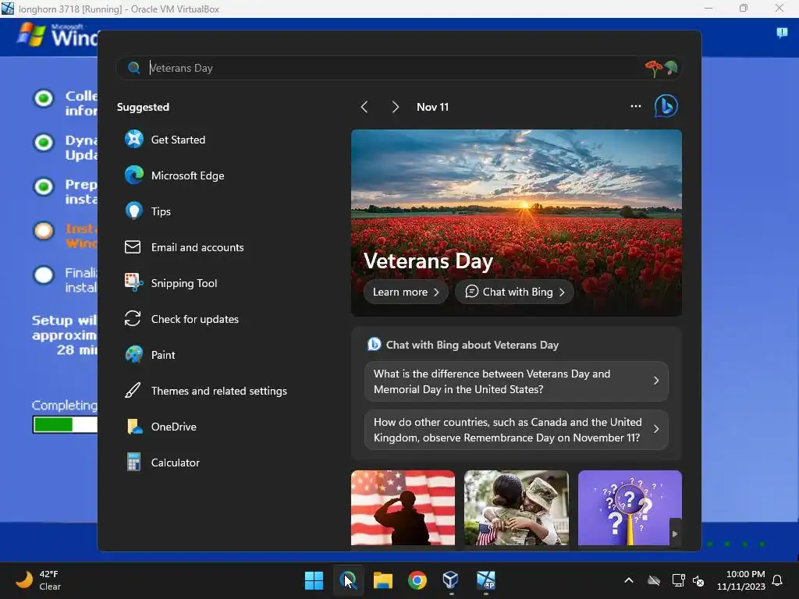The width and height of the screenshot is (799, 599).
Task: Open the clock and date showing 10:00 PM
Action: (x=741, y=580)
